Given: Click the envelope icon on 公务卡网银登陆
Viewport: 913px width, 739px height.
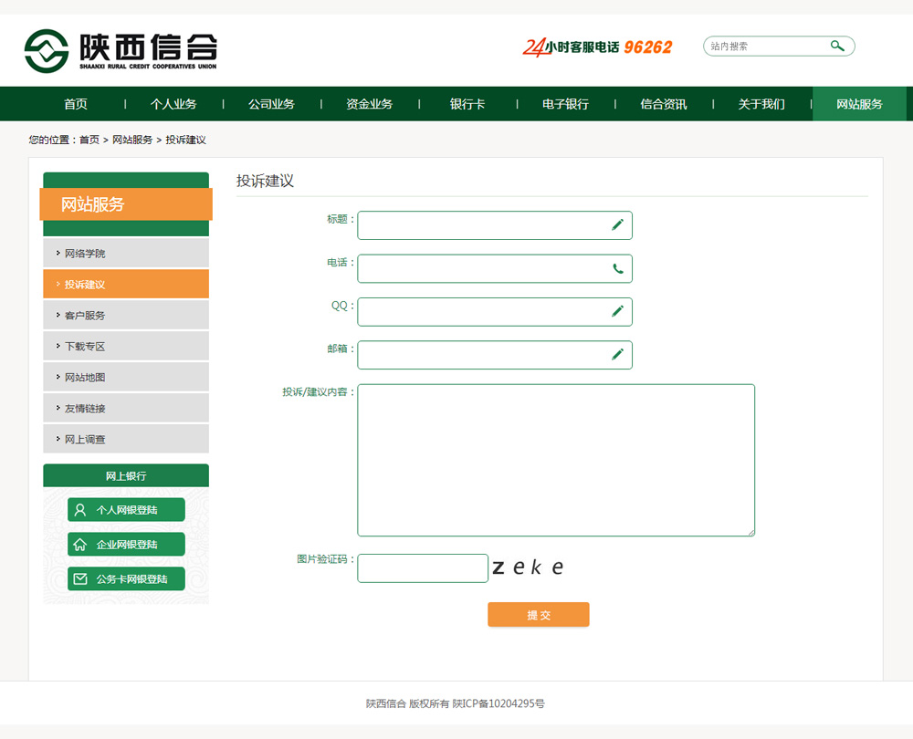Looking at the screenshot, I should click(x=80, y=579).
